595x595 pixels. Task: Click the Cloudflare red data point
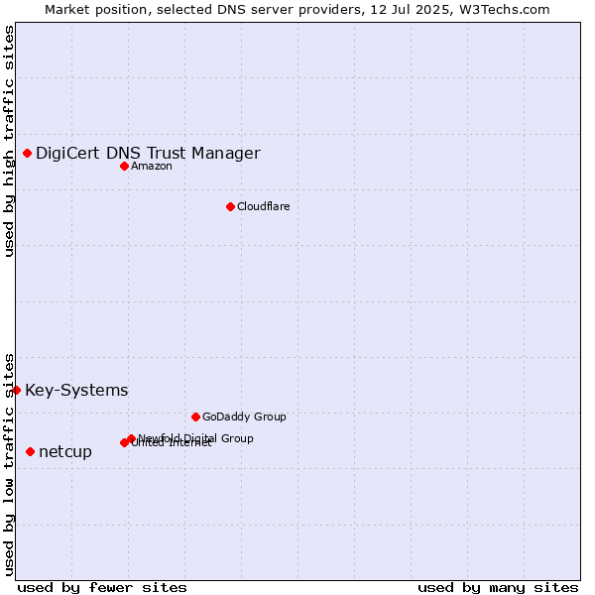(x=230, y=207)
